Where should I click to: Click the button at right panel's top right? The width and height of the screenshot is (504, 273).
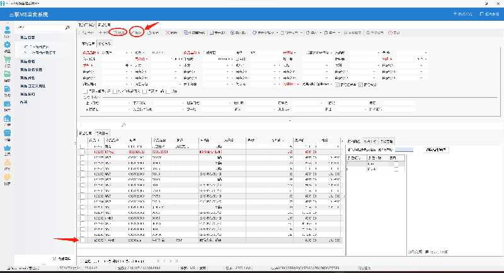click(437, 149)
